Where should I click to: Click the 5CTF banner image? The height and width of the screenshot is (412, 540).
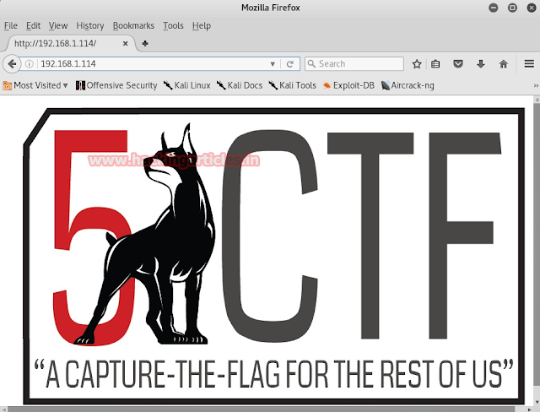(x=274, y=256)
